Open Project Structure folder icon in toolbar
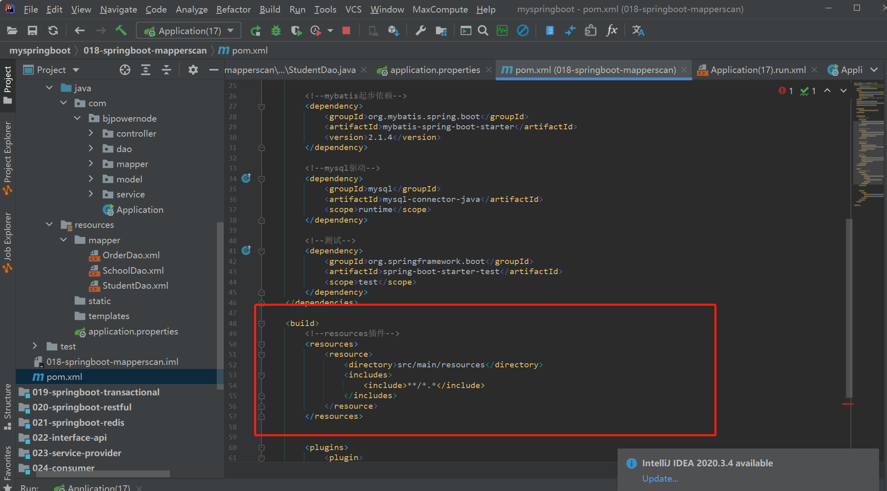The width and height of the screenshot is (887, 491). point(441,30)
